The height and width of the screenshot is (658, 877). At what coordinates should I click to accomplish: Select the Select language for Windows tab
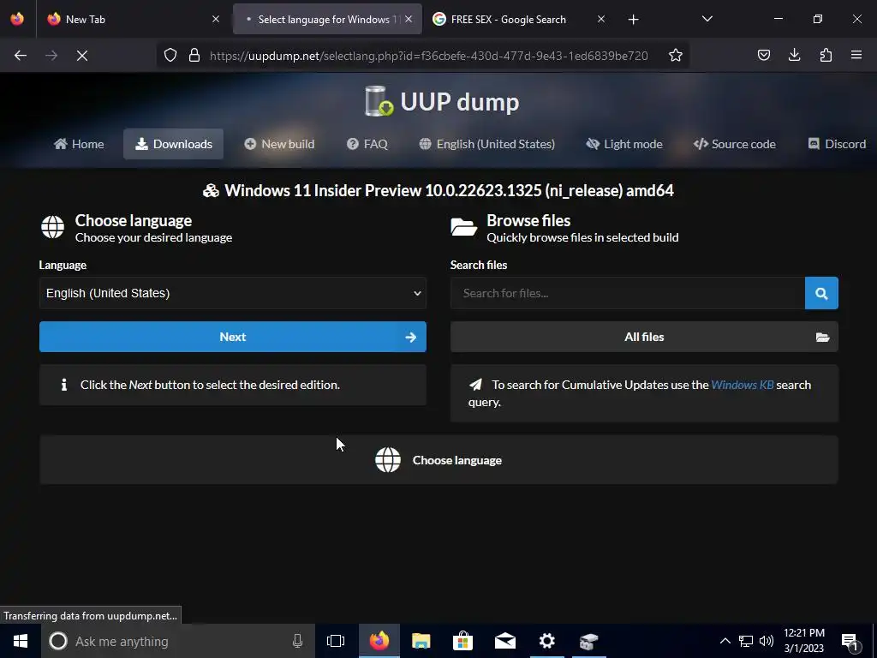[x=327, y=19]
